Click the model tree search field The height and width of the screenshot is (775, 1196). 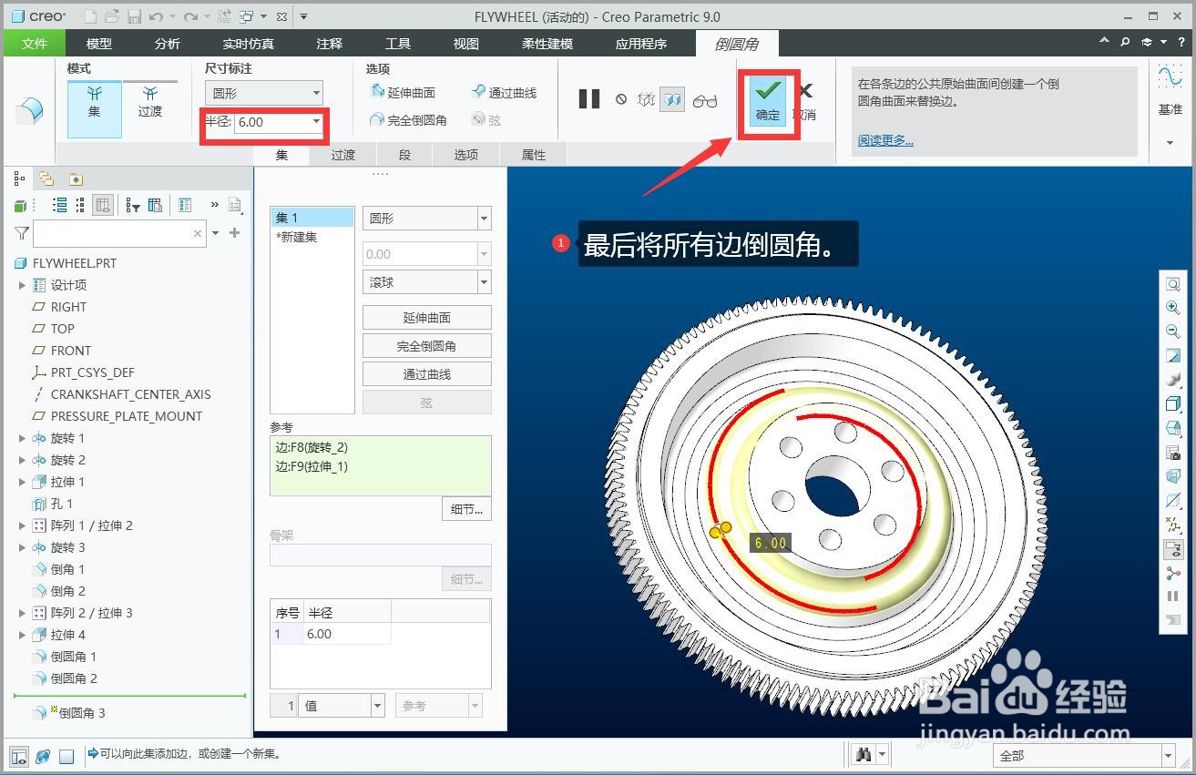click(120, 234)
